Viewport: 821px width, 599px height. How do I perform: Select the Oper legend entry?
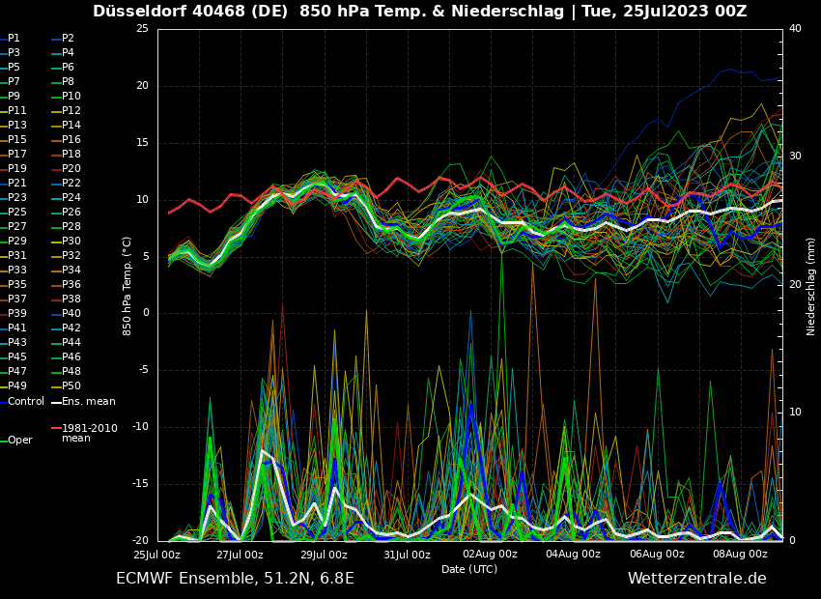click(x=20, y=440)
